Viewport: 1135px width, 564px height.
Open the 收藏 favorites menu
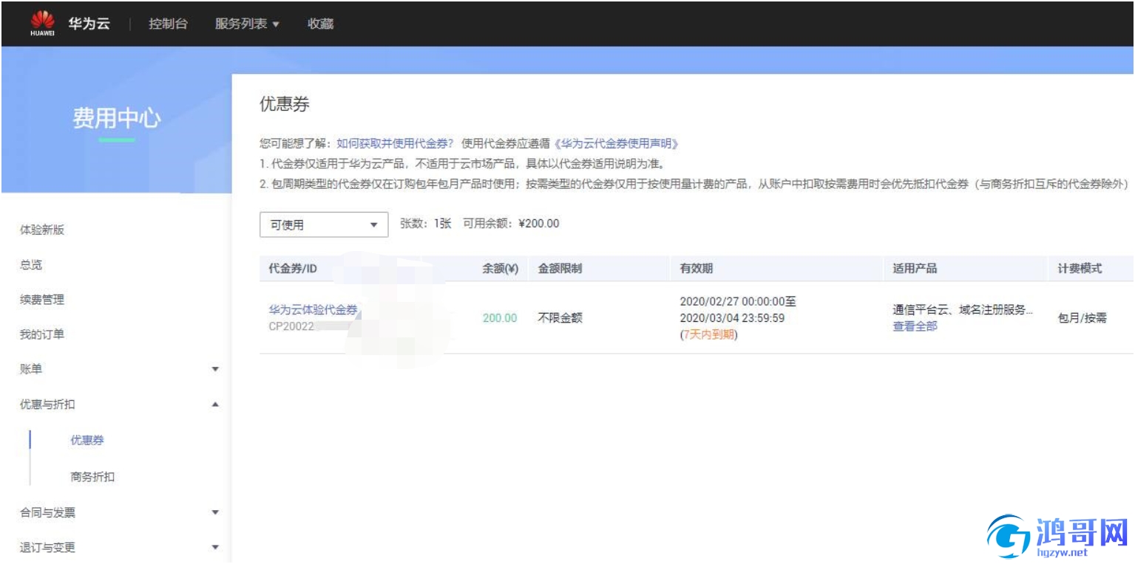pos(320,24)
